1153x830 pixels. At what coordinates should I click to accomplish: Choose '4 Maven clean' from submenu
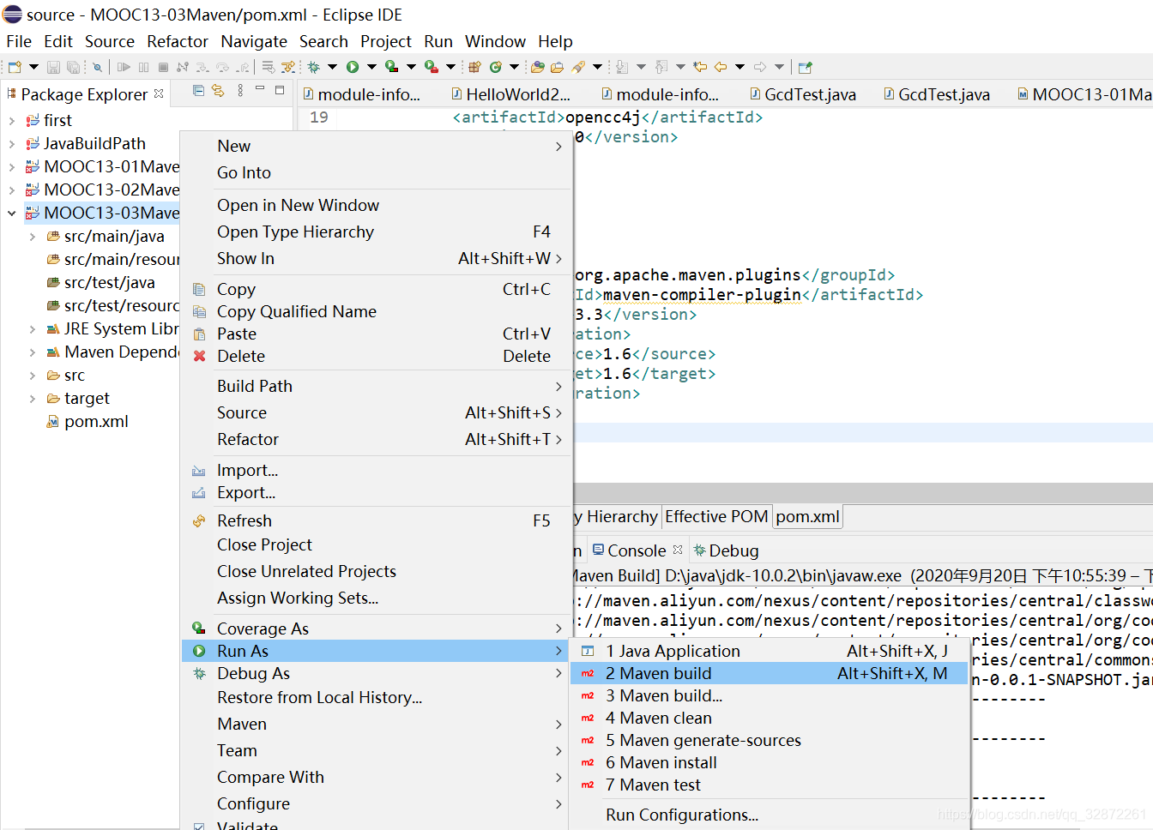[x=770, y=719]
